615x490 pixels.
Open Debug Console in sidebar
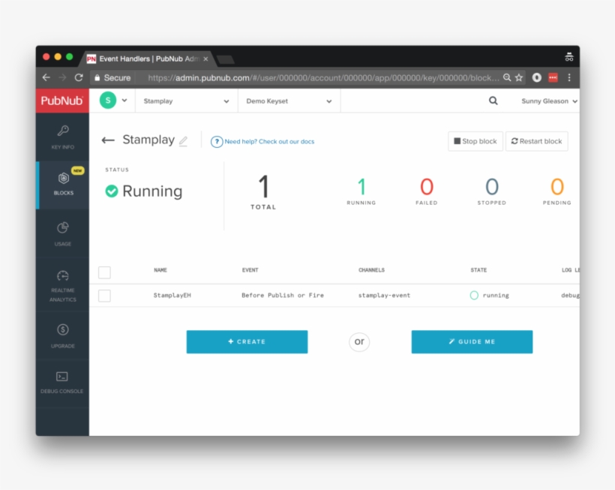coord(62,383)
